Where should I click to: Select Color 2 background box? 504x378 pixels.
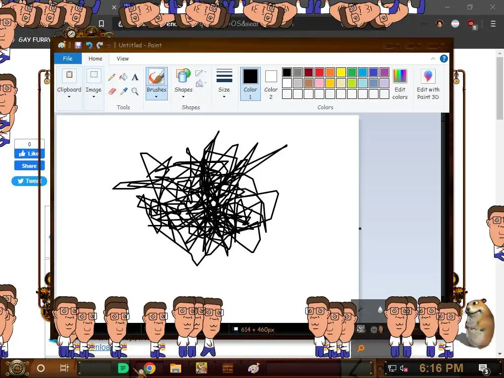point(271,84)
